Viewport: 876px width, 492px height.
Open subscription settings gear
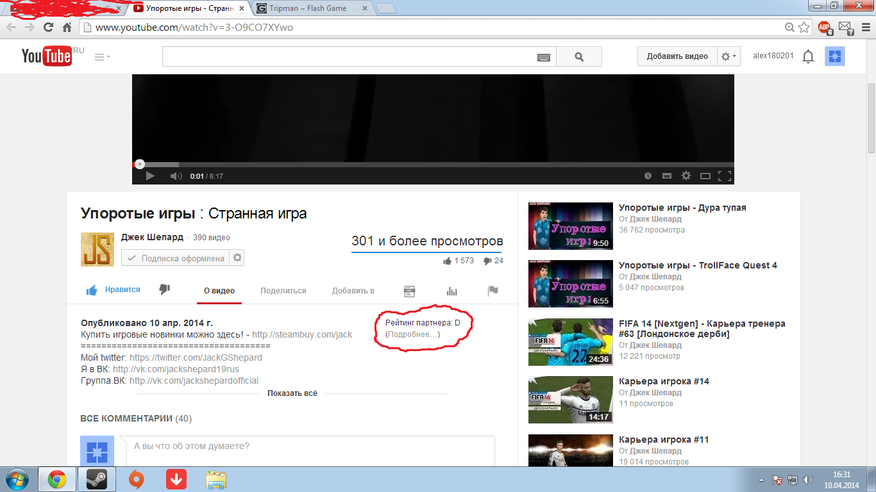[x=237, y=258]
